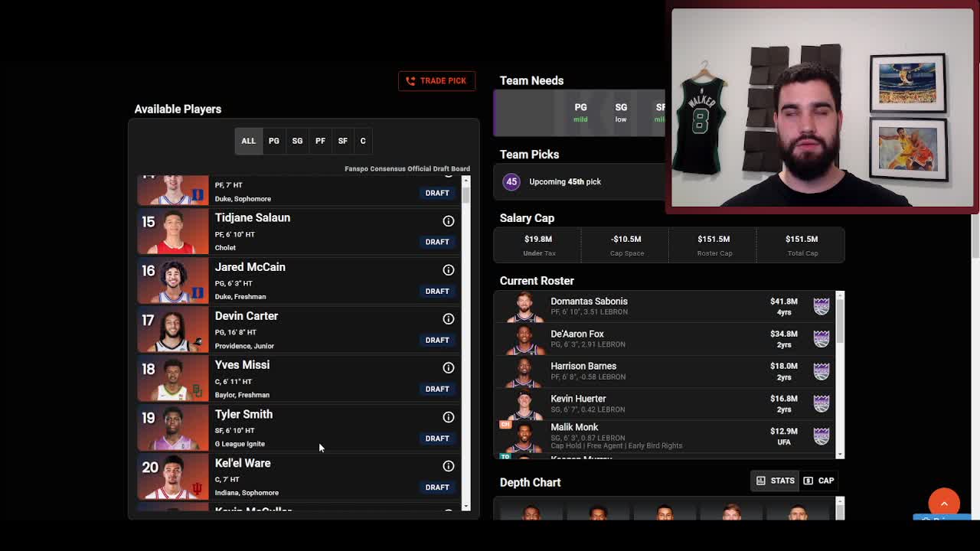
Task: Select Domantas Sabonis name in roster
Action: pos(589,302)
